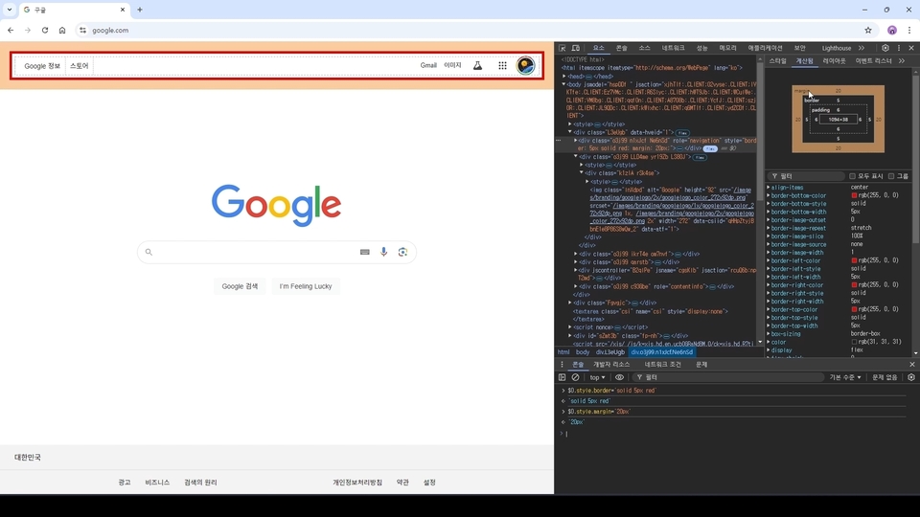Click the Google 검색 button
Image resolution: width=920 pixels, height=517 pixels.
click(240, 286)
